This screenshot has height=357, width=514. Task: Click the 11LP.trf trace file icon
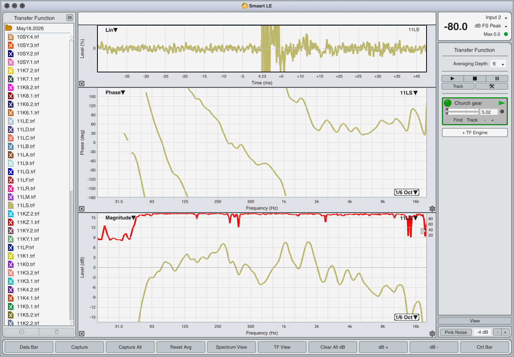tap(11, 247)
